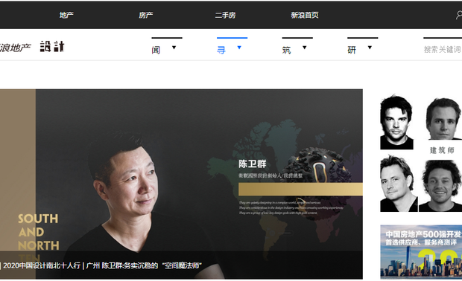Image resolution: width=462 pixels, height=281 pixels.
Task: Click the top-left architect portrait
Action: [x=396, y=122]
